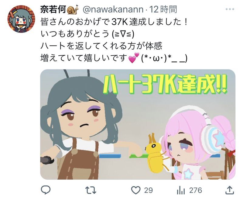
Task: Open the three-dot more options menu
Action: tap(230, 9)
